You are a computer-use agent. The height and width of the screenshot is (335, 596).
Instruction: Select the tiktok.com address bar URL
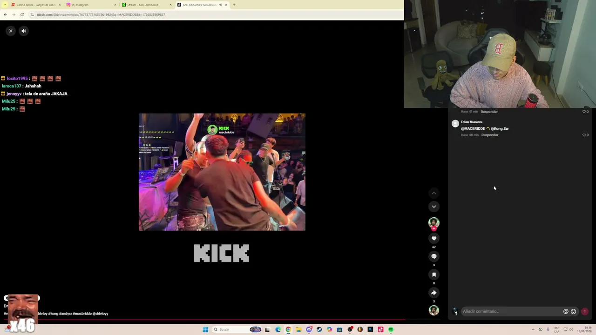point(101,14)
